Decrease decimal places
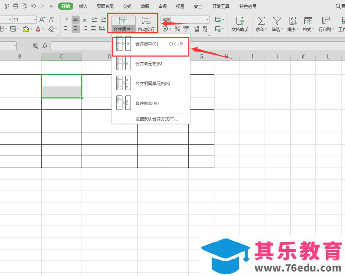Screen dimensions: 345x276 (205, 29)
